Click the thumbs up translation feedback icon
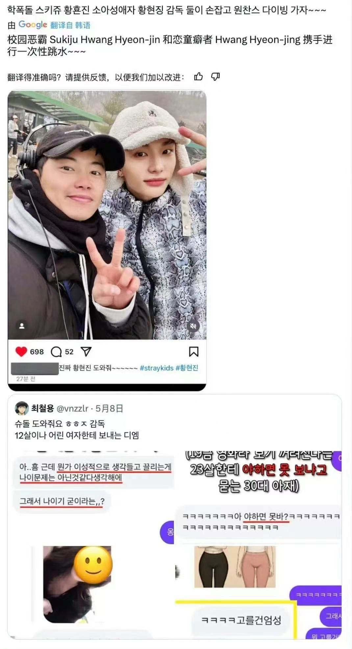The image size is (352, 649). pos(198,77)
